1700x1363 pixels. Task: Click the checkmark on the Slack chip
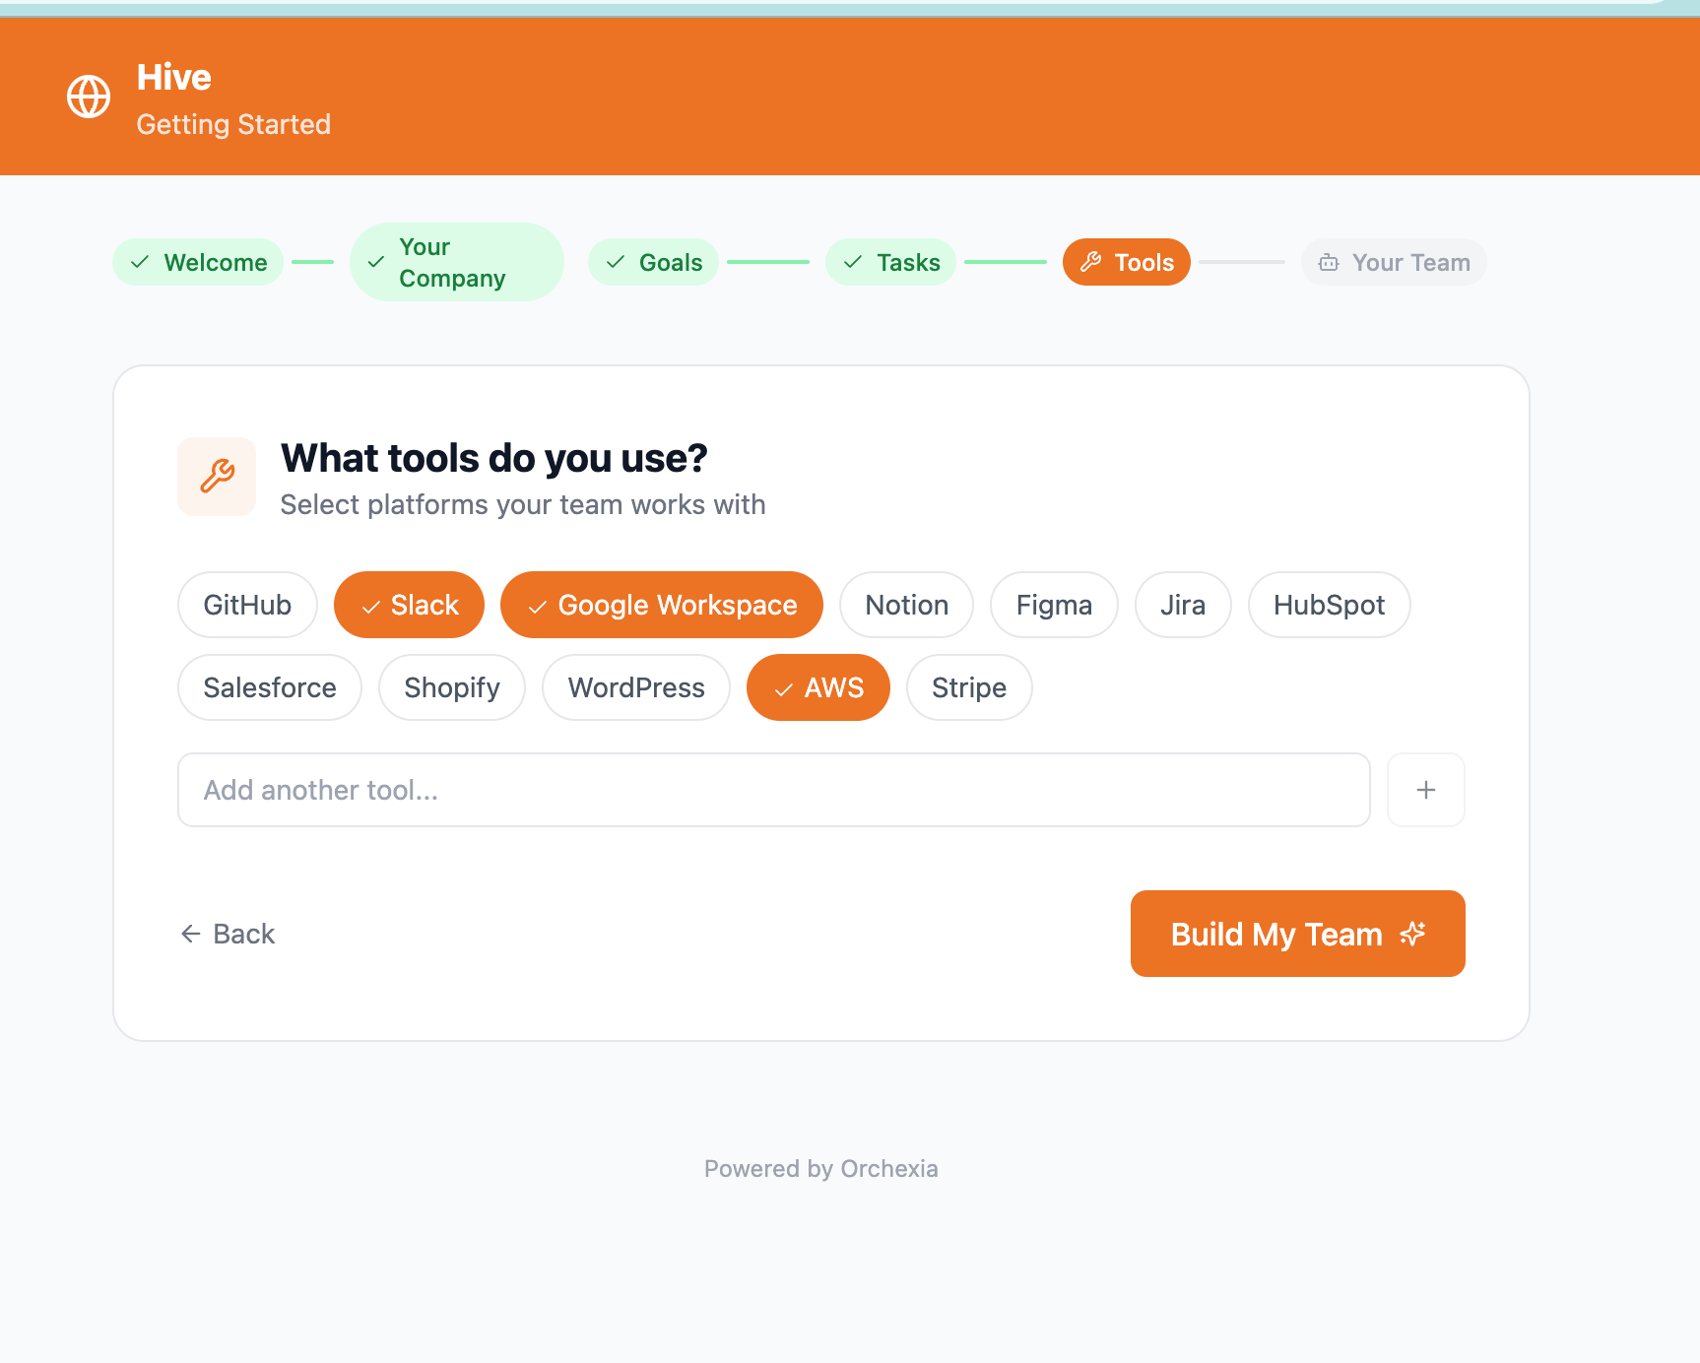click(x=370, y=607)
